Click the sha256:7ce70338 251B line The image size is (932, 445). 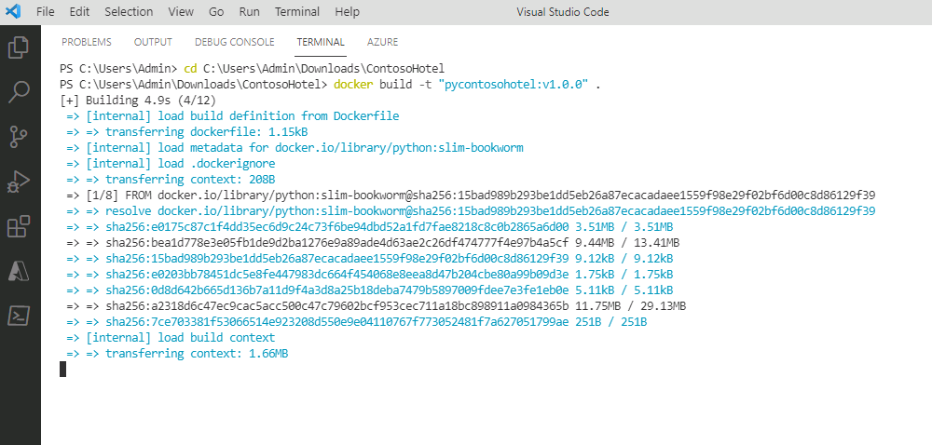[357, 321]
